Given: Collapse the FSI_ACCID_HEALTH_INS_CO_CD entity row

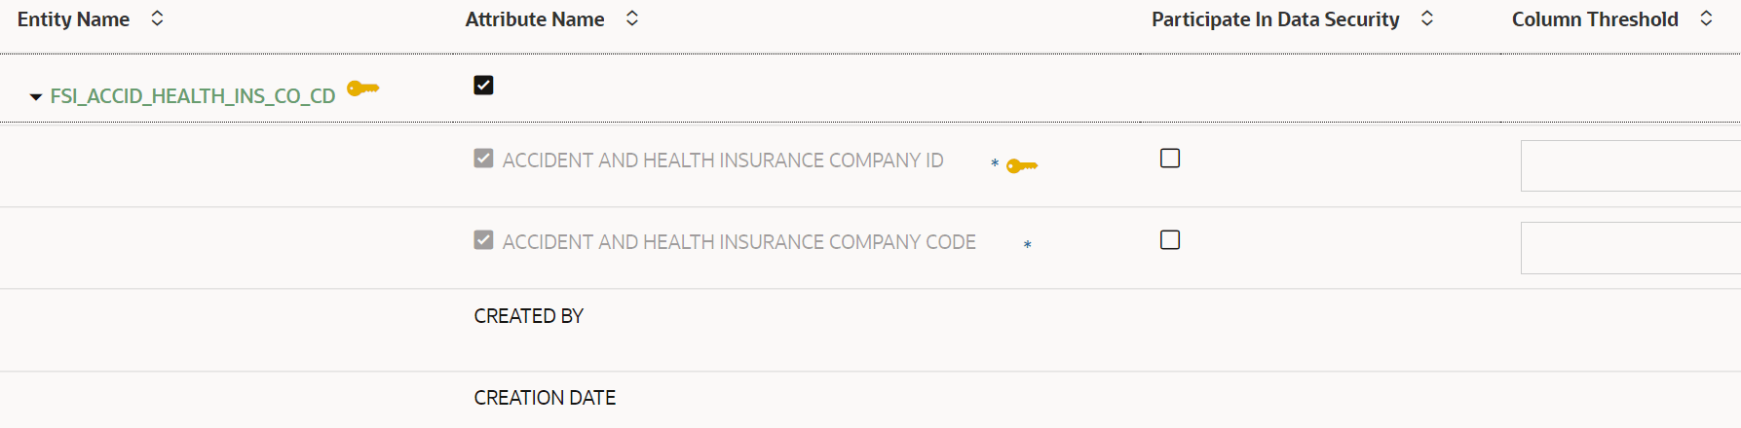Looking at the screenshot, I should (x=36, y=97).
